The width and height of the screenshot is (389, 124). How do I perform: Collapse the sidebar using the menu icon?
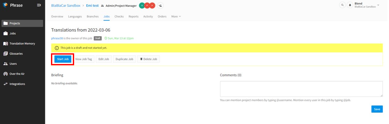pos(39,5)
